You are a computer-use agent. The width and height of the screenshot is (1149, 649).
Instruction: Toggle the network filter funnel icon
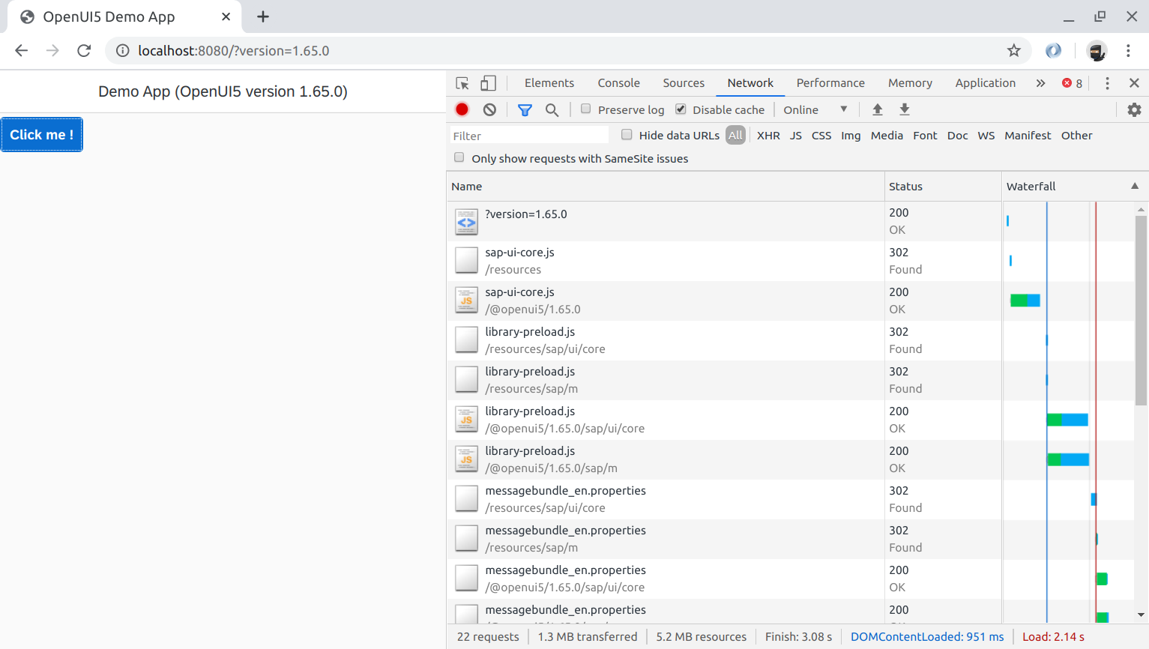pyautogui.click(x=525, y=109)
